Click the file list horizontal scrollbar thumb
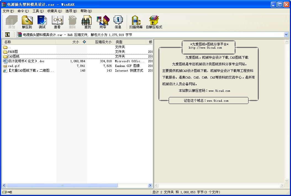This screenshot has width=291, height=196. click(62, 185)
